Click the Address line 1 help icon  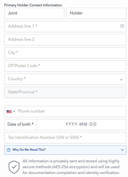click(x=122, y=26)
